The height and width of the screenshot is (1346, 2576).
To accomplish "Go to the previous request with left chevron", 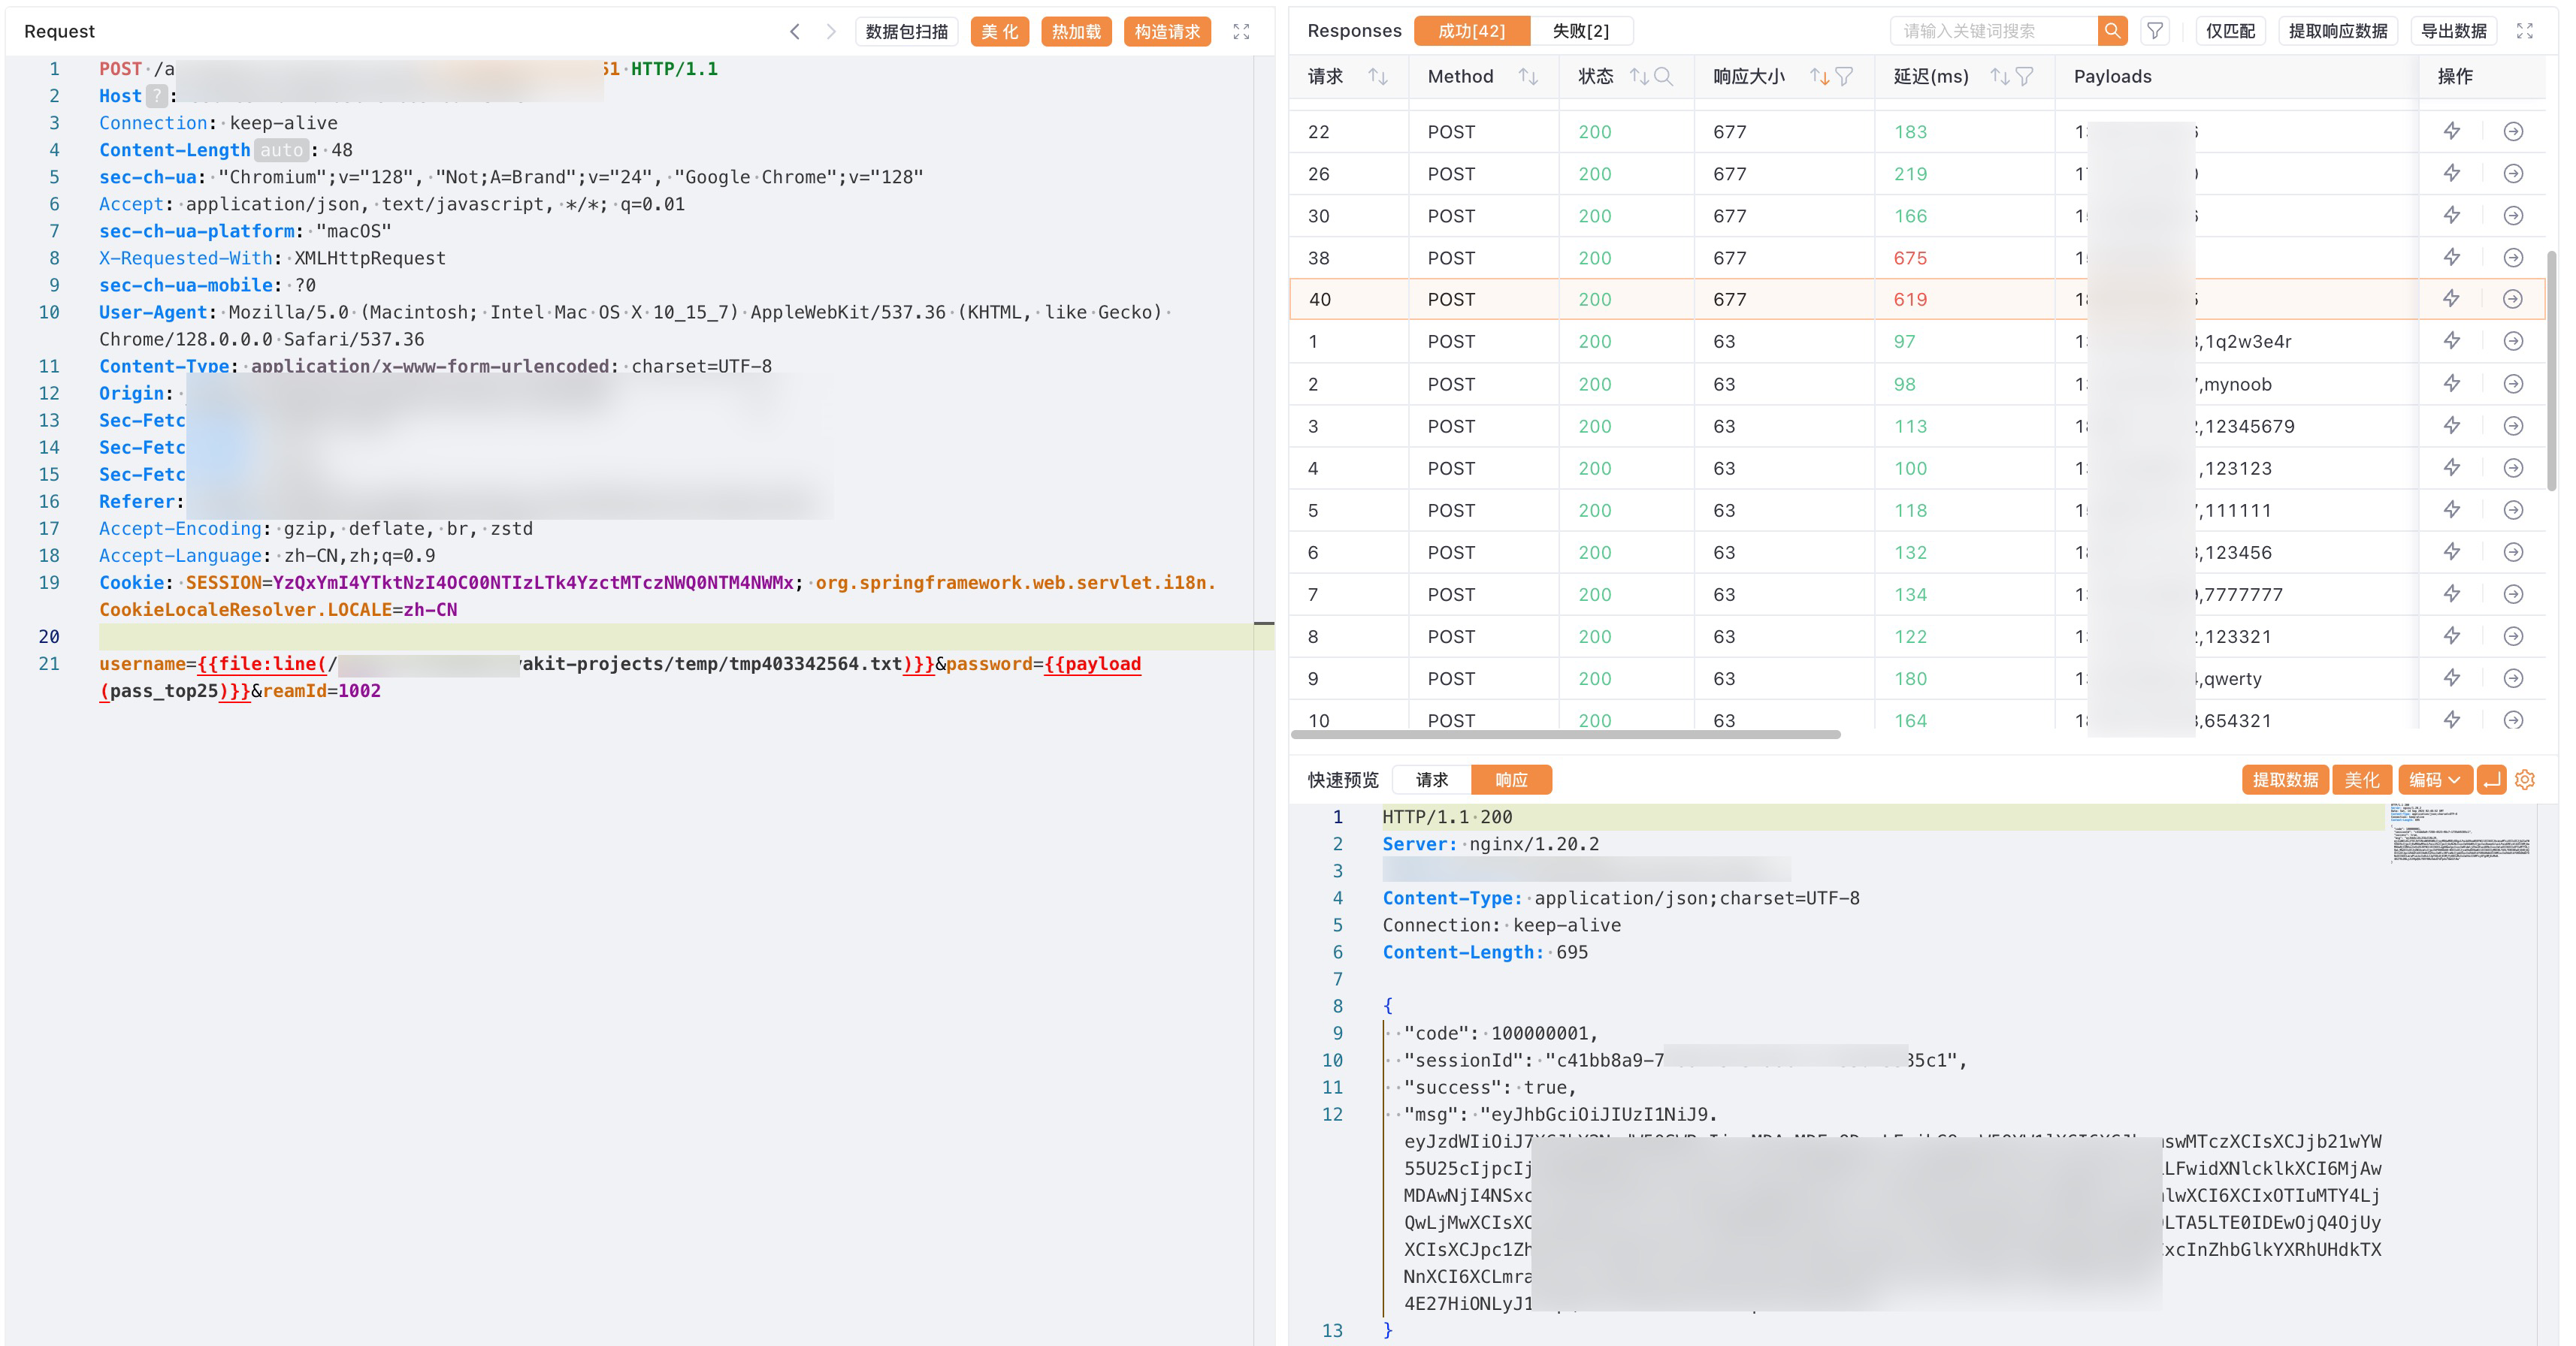I will (795, 31).
